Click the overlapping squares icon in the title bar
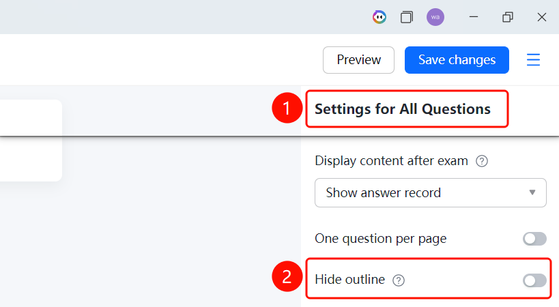 tap(407, 17)
